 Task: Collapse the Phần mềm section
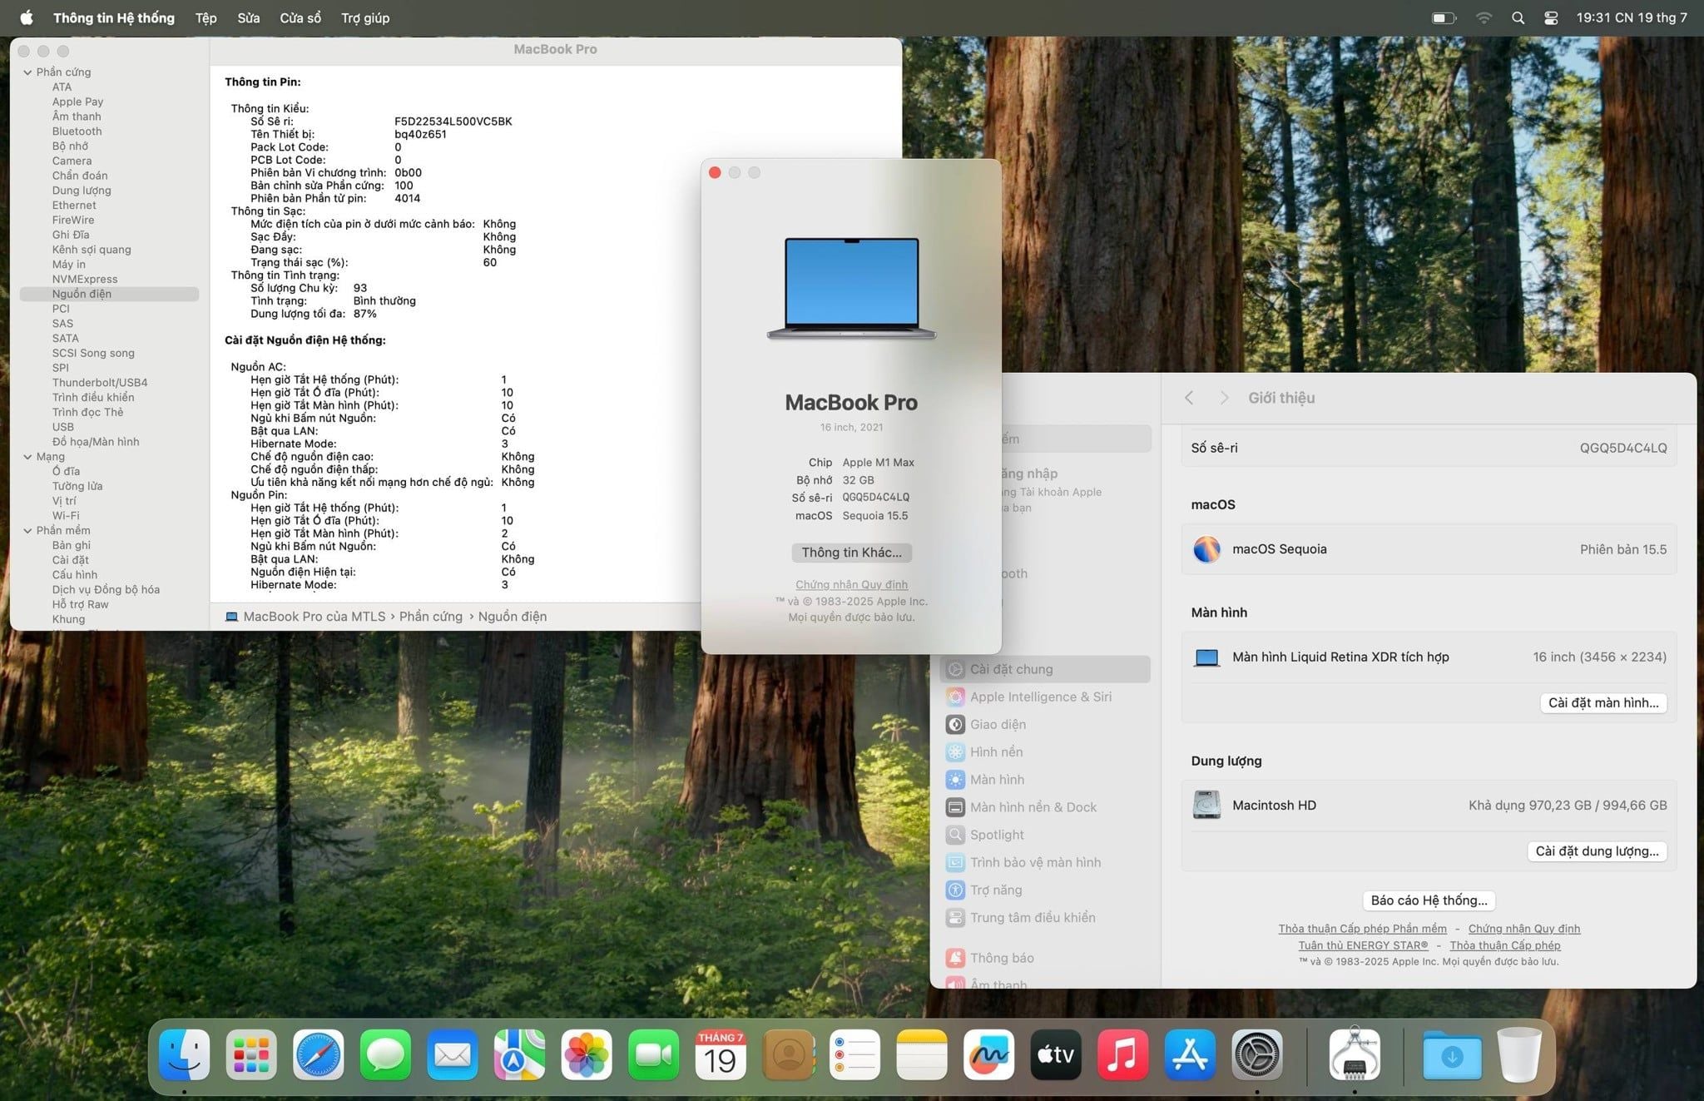27,531
